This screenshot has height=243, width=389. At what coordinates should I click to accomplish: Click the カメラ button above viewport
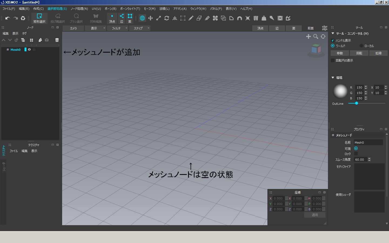73,28
